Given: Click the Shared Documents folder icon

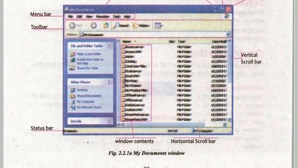Looking at the screenshot, I should [x=73, y=96].
